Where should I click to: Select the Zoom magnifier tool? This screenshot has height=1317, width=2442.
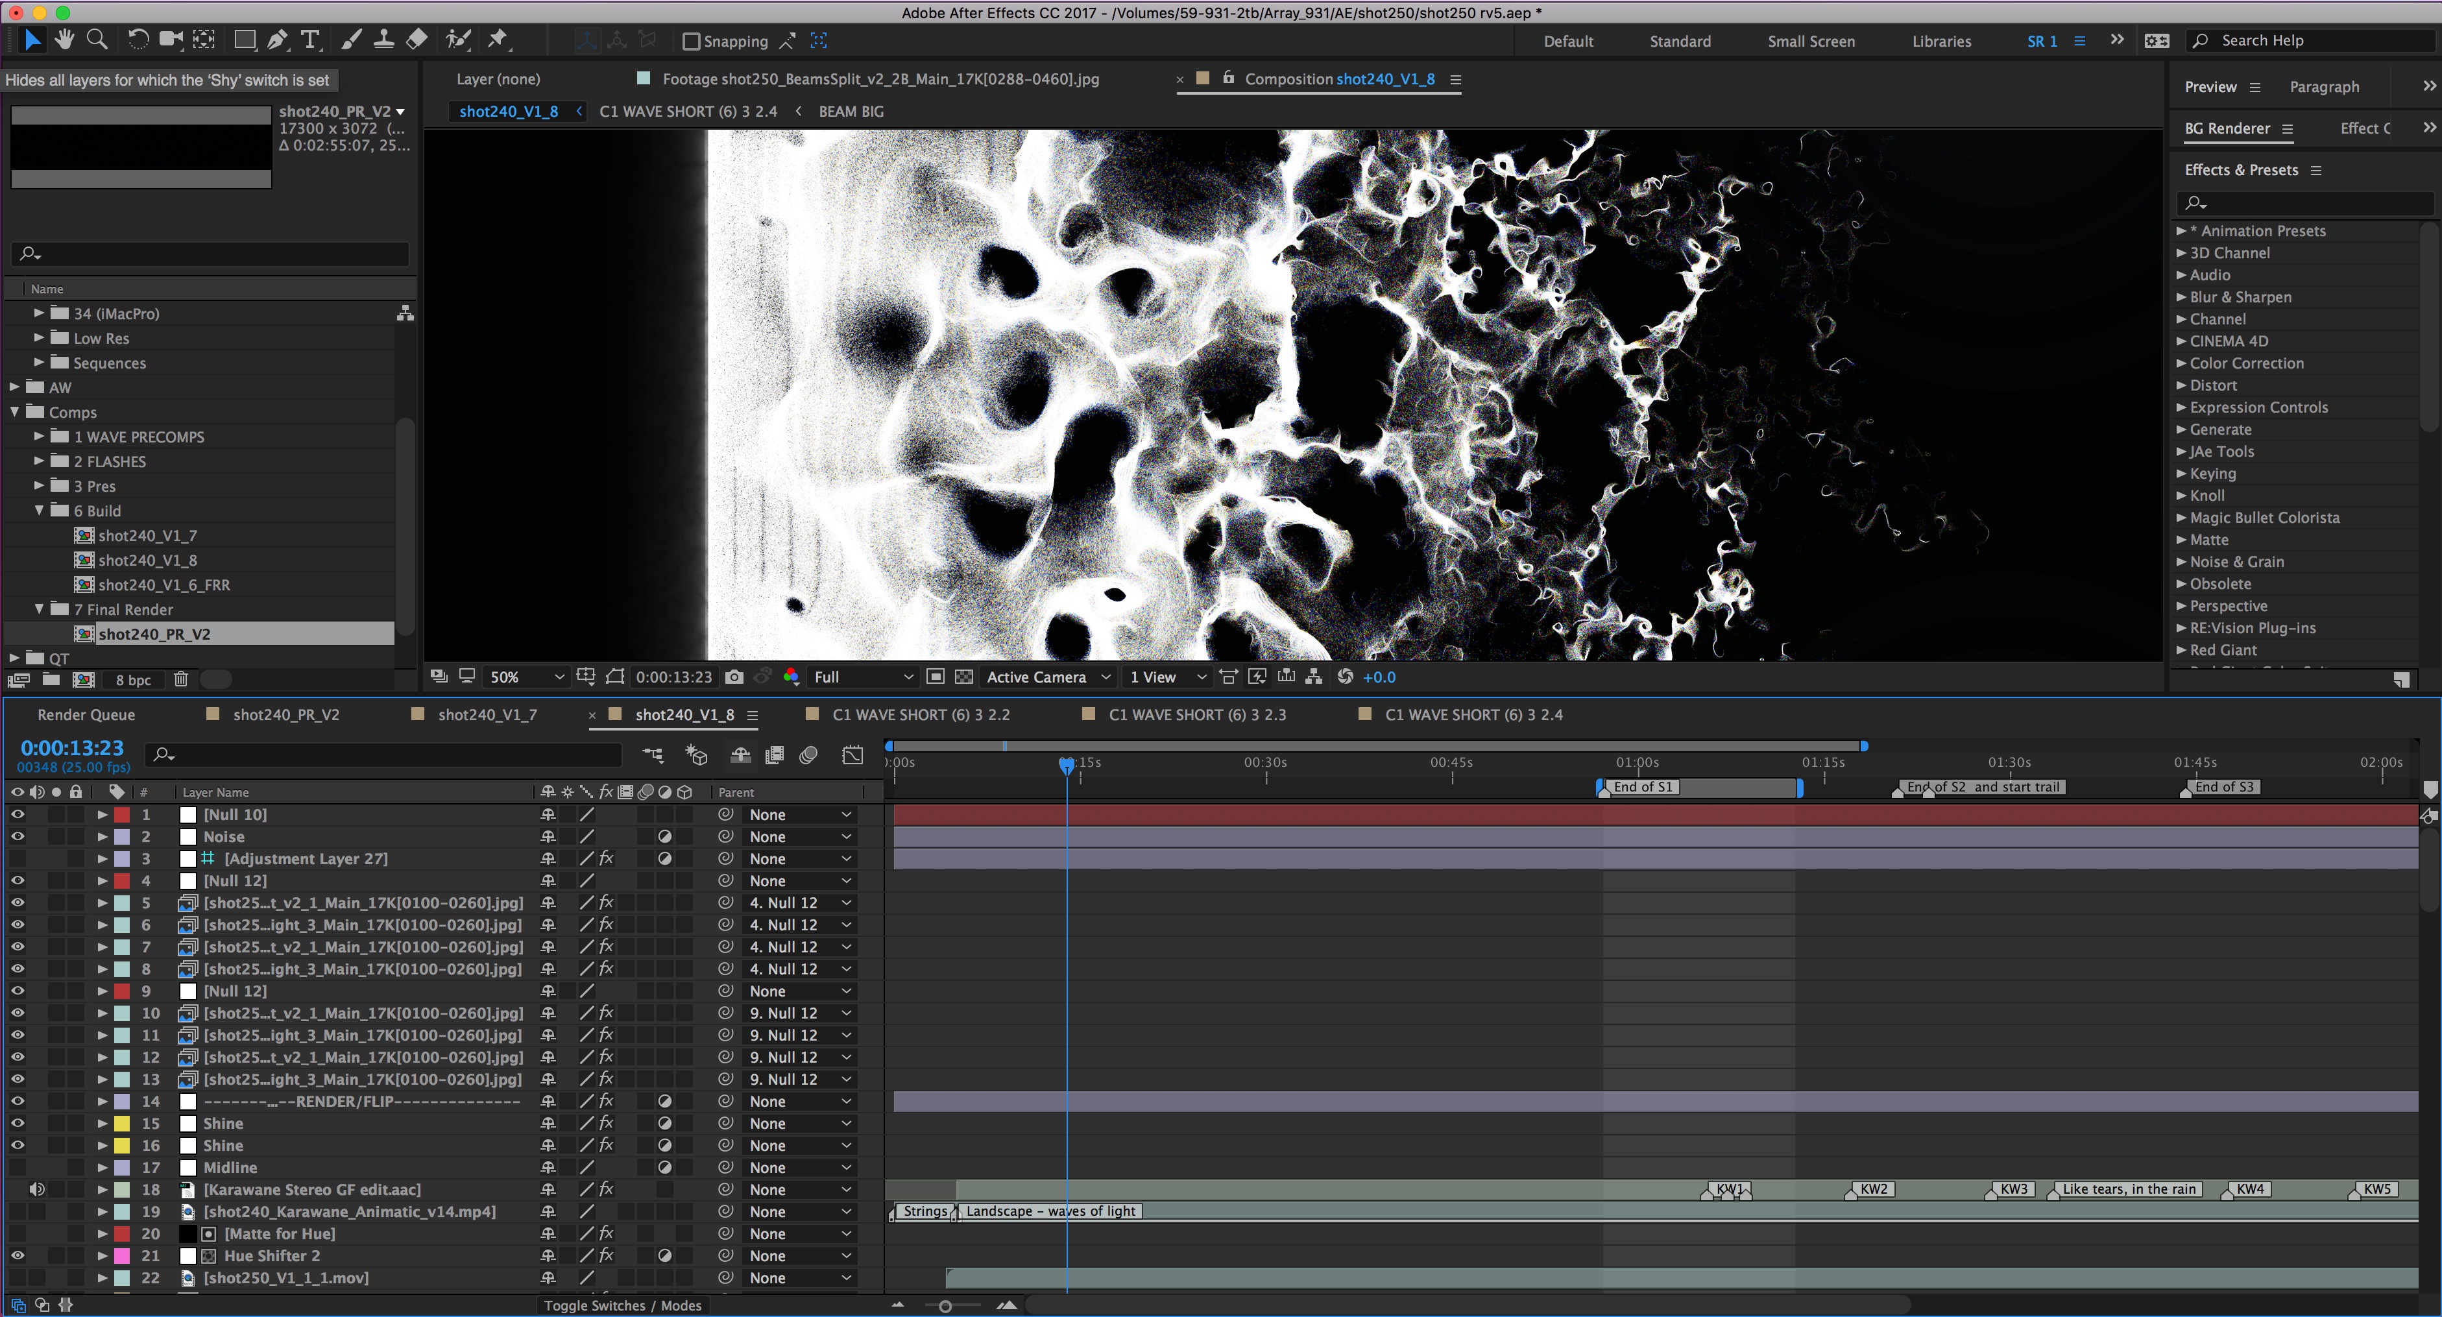97,40
